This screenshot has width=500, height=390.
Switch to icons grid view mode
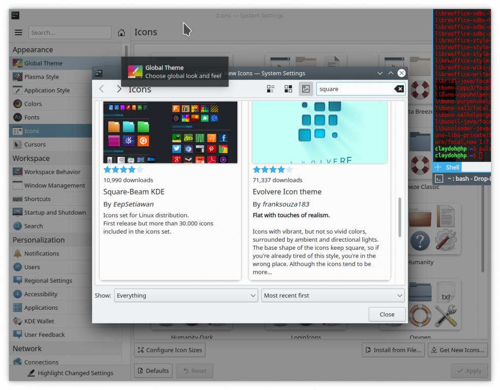[288, 89]
